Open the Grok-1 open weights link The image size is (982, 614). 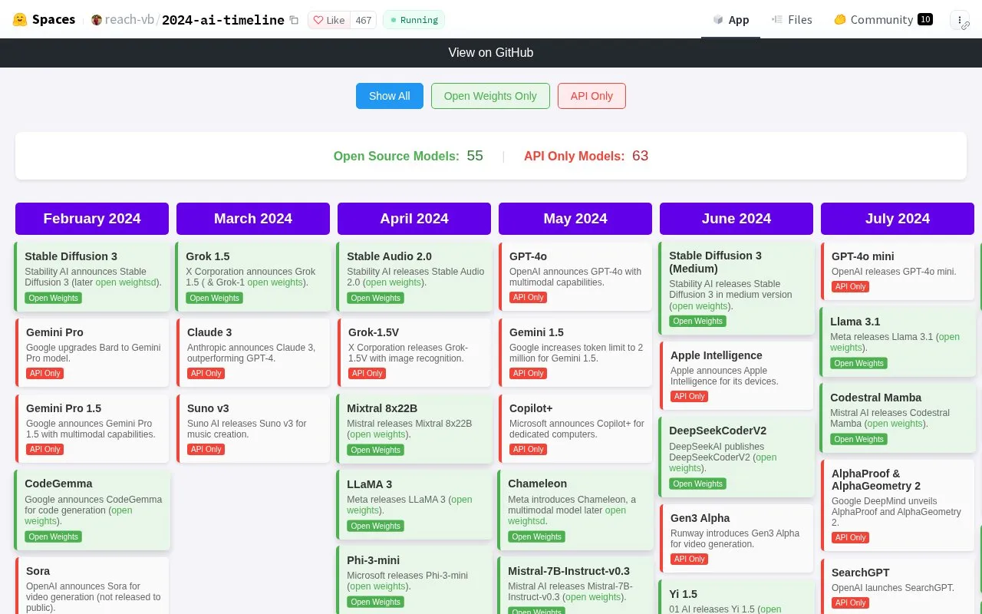pyautogui.click(x=275, y=282)
